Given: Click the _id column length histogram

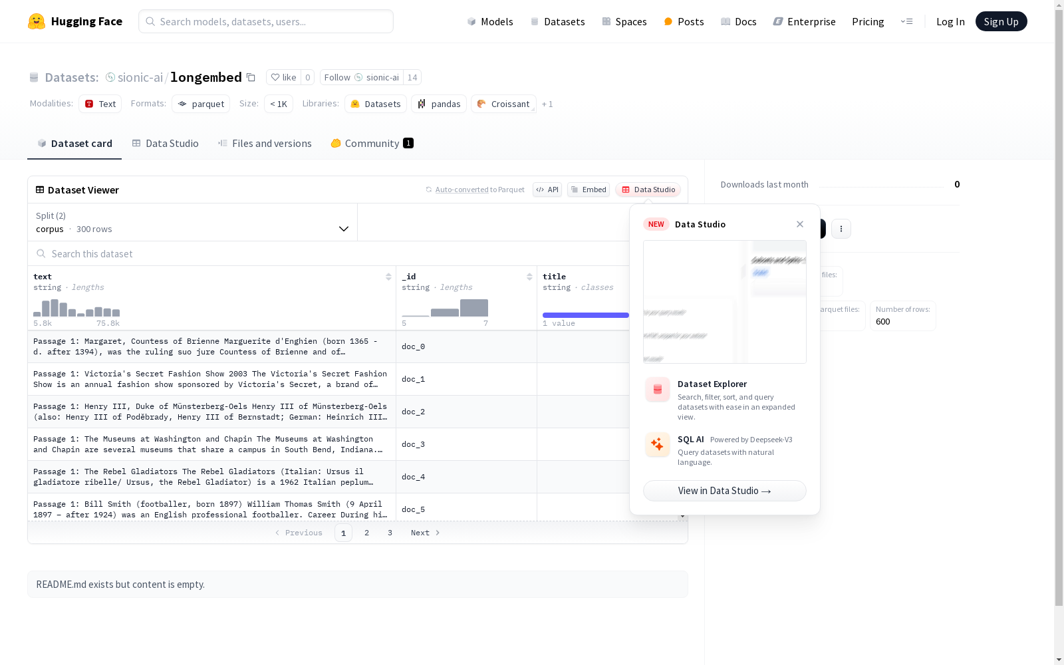Looking at the screenshot, I should click(x=445, y=308).
